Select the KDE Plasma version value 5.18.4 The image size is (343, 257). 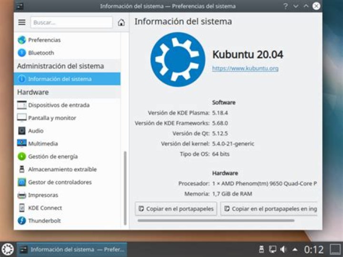[220, 113]
